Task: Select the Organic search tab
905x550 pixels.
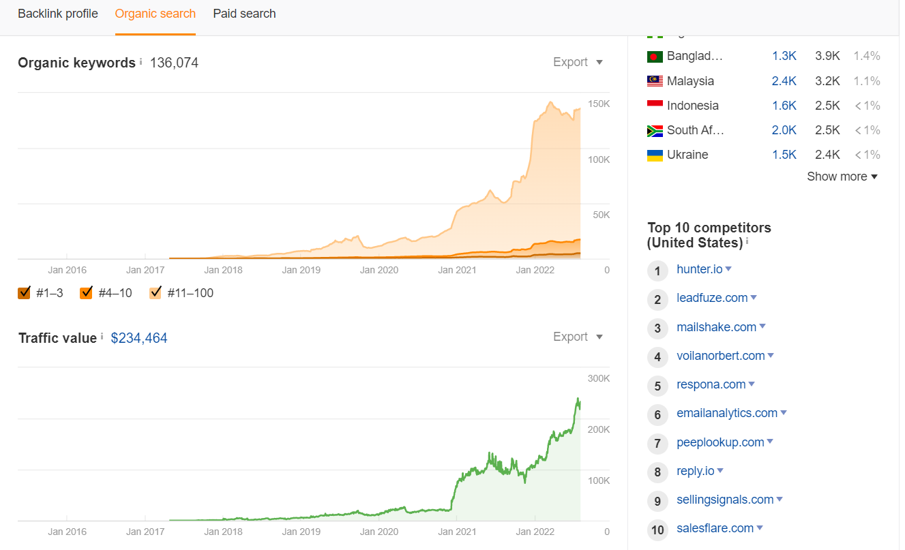Action: click(155, 14)
